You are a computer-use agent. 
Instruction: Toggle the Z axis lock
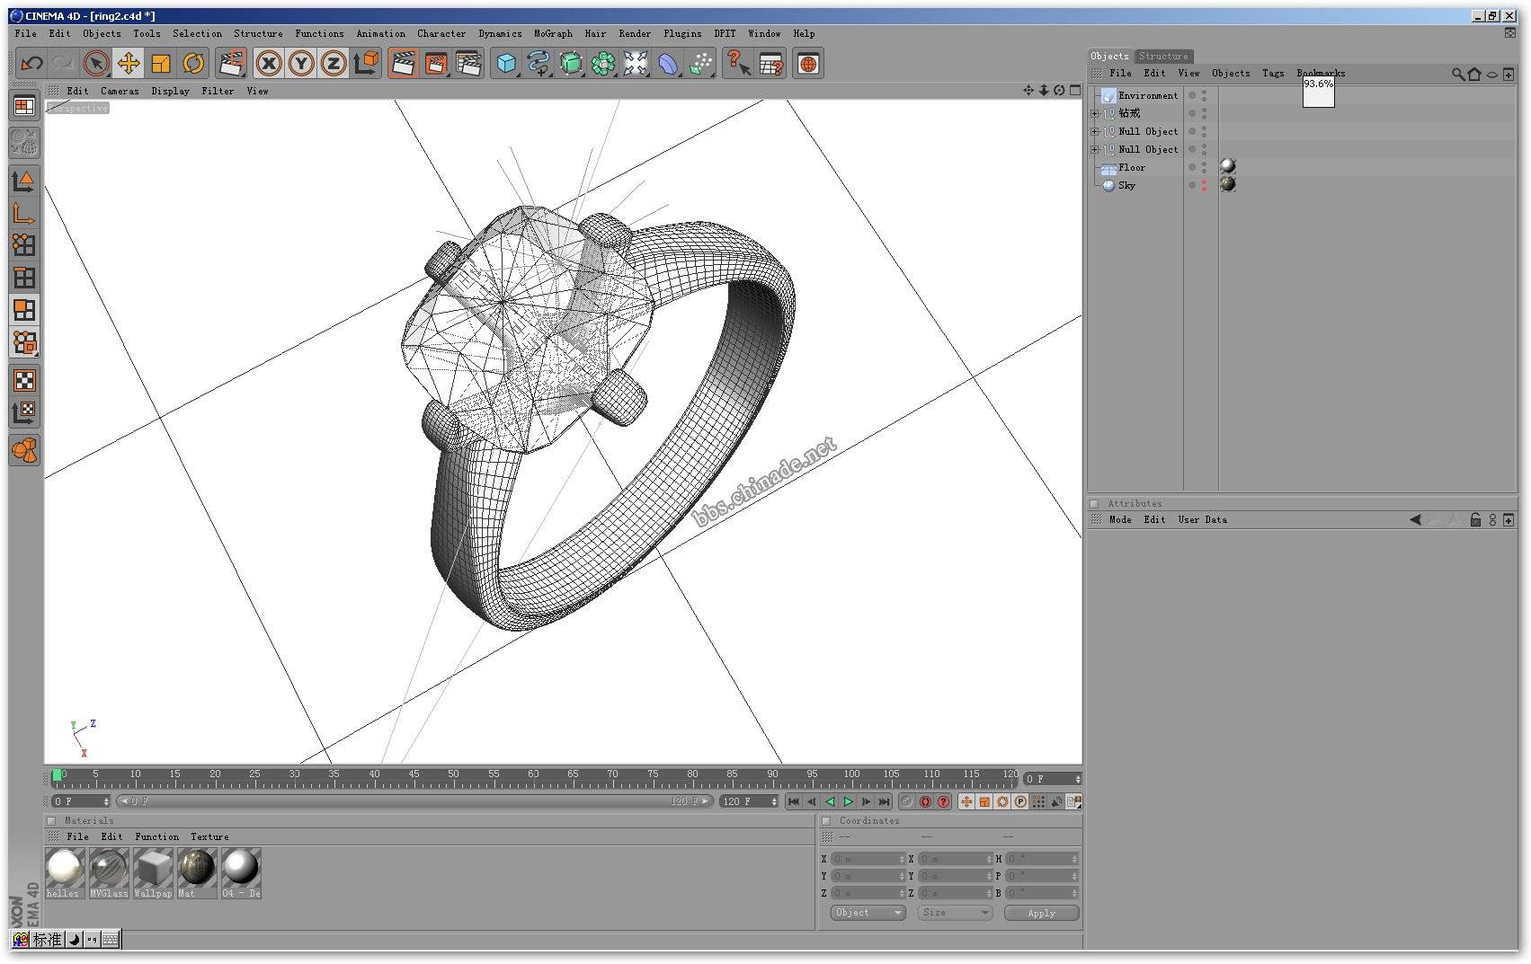click(x=334, y=63)
